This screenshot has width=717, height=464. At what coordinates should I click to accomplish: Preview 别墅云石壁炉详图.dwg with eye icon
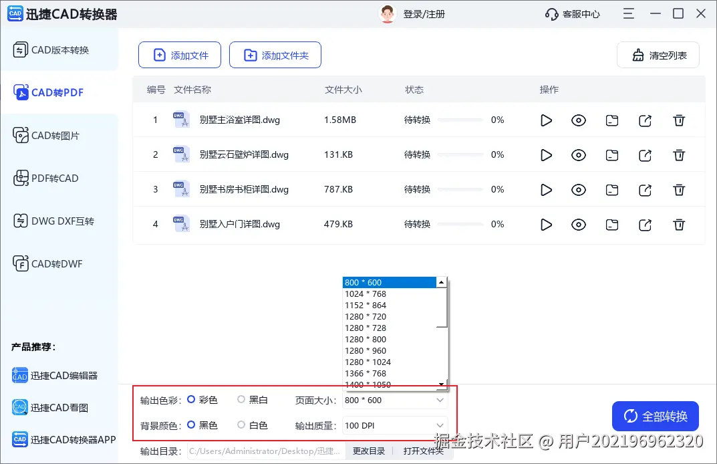(x=579, y=155)
